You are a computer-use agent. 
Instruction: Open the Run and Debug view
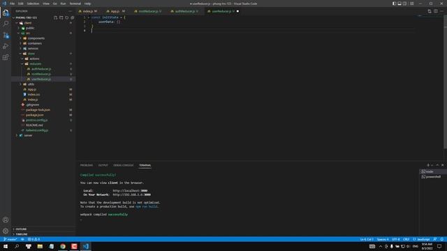[x=6, y=46]
